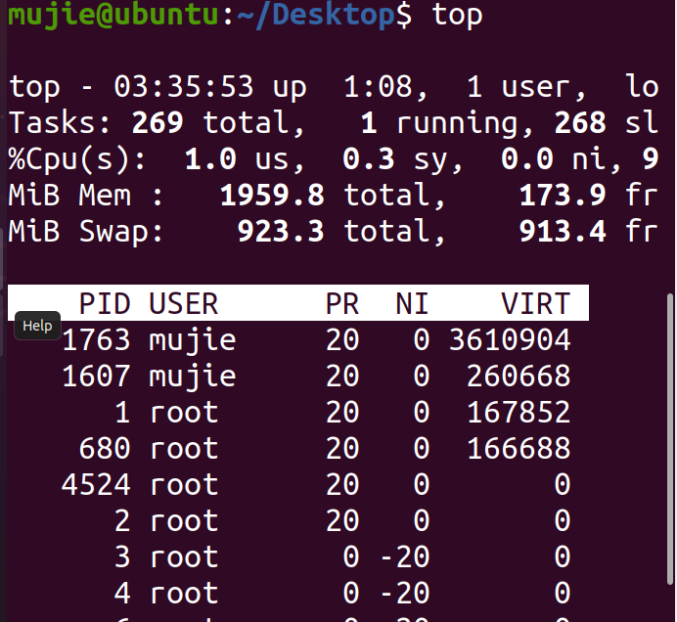
Task: Click the VIRT value 3610904
Action: [510, 339]
